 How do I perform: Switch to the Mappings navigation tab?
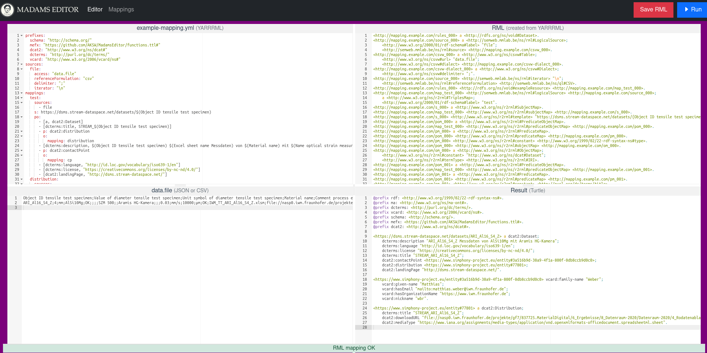[x=121, y=10]
